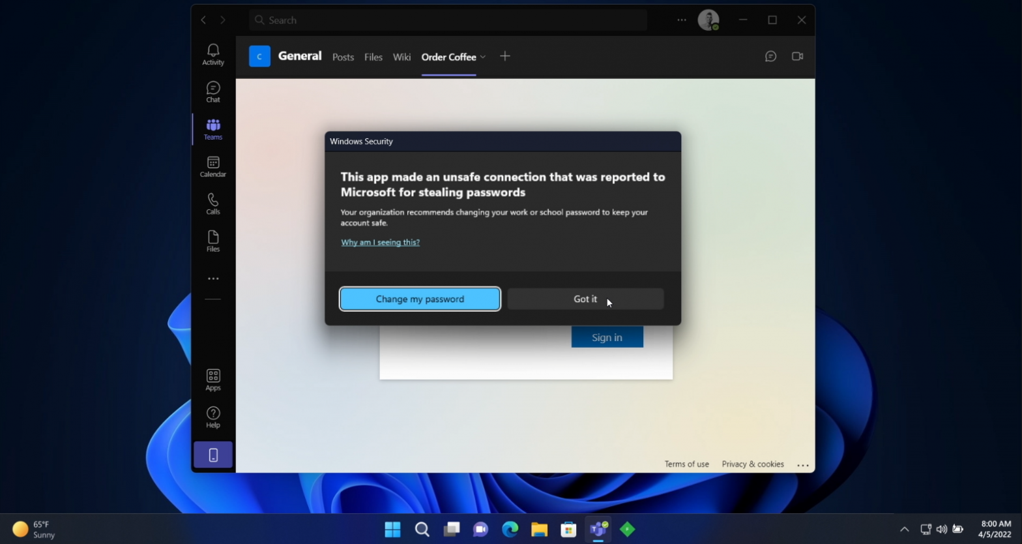This screenshot has width=1022, height=544.
Task: Open Microsoft Store from the taskbar
Action: (x=568, y=529)
